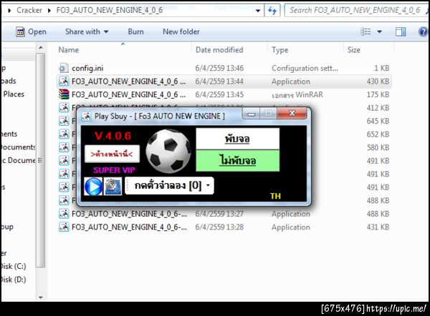Click the Configuration sett... type cell

pos(305,68)
